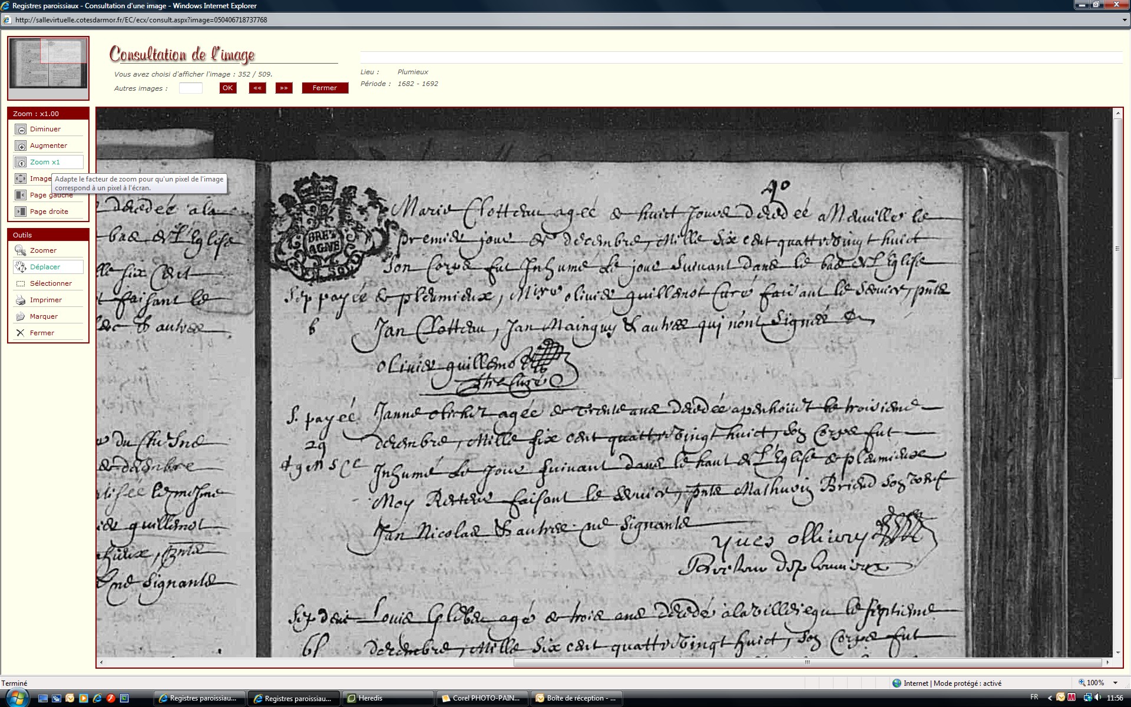This screenshot has width=1131, height=707.
Task: Select the Marquer tool
Action: [21, 316]
